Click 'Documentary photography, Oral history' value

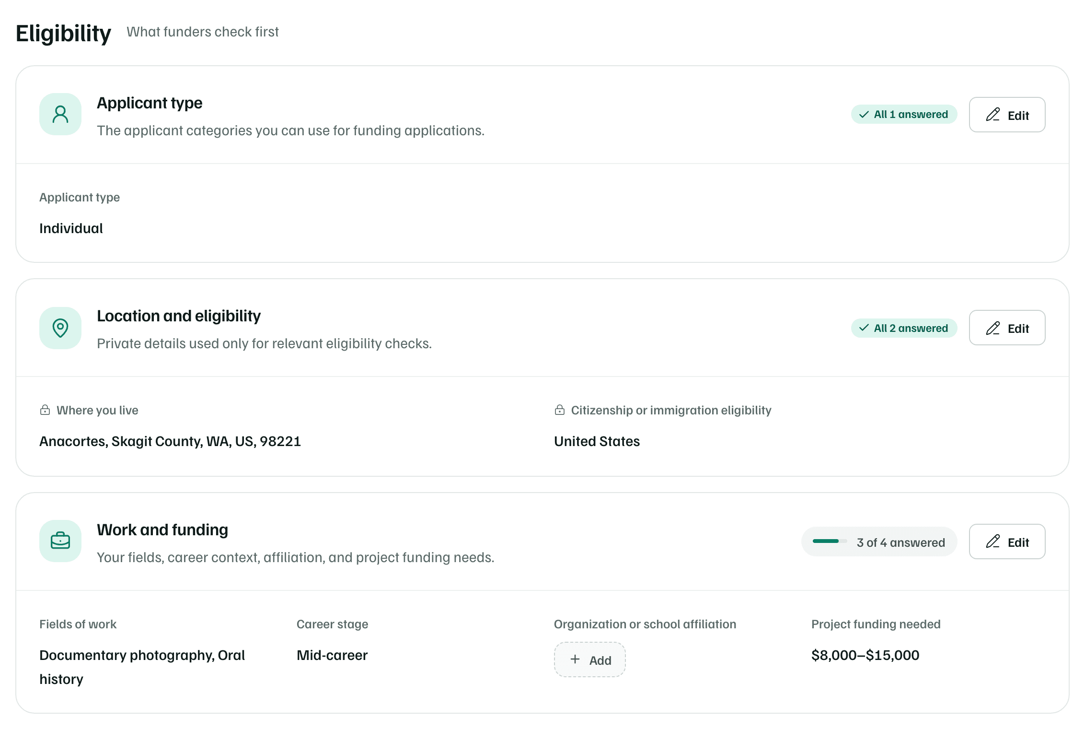(142, 667)
